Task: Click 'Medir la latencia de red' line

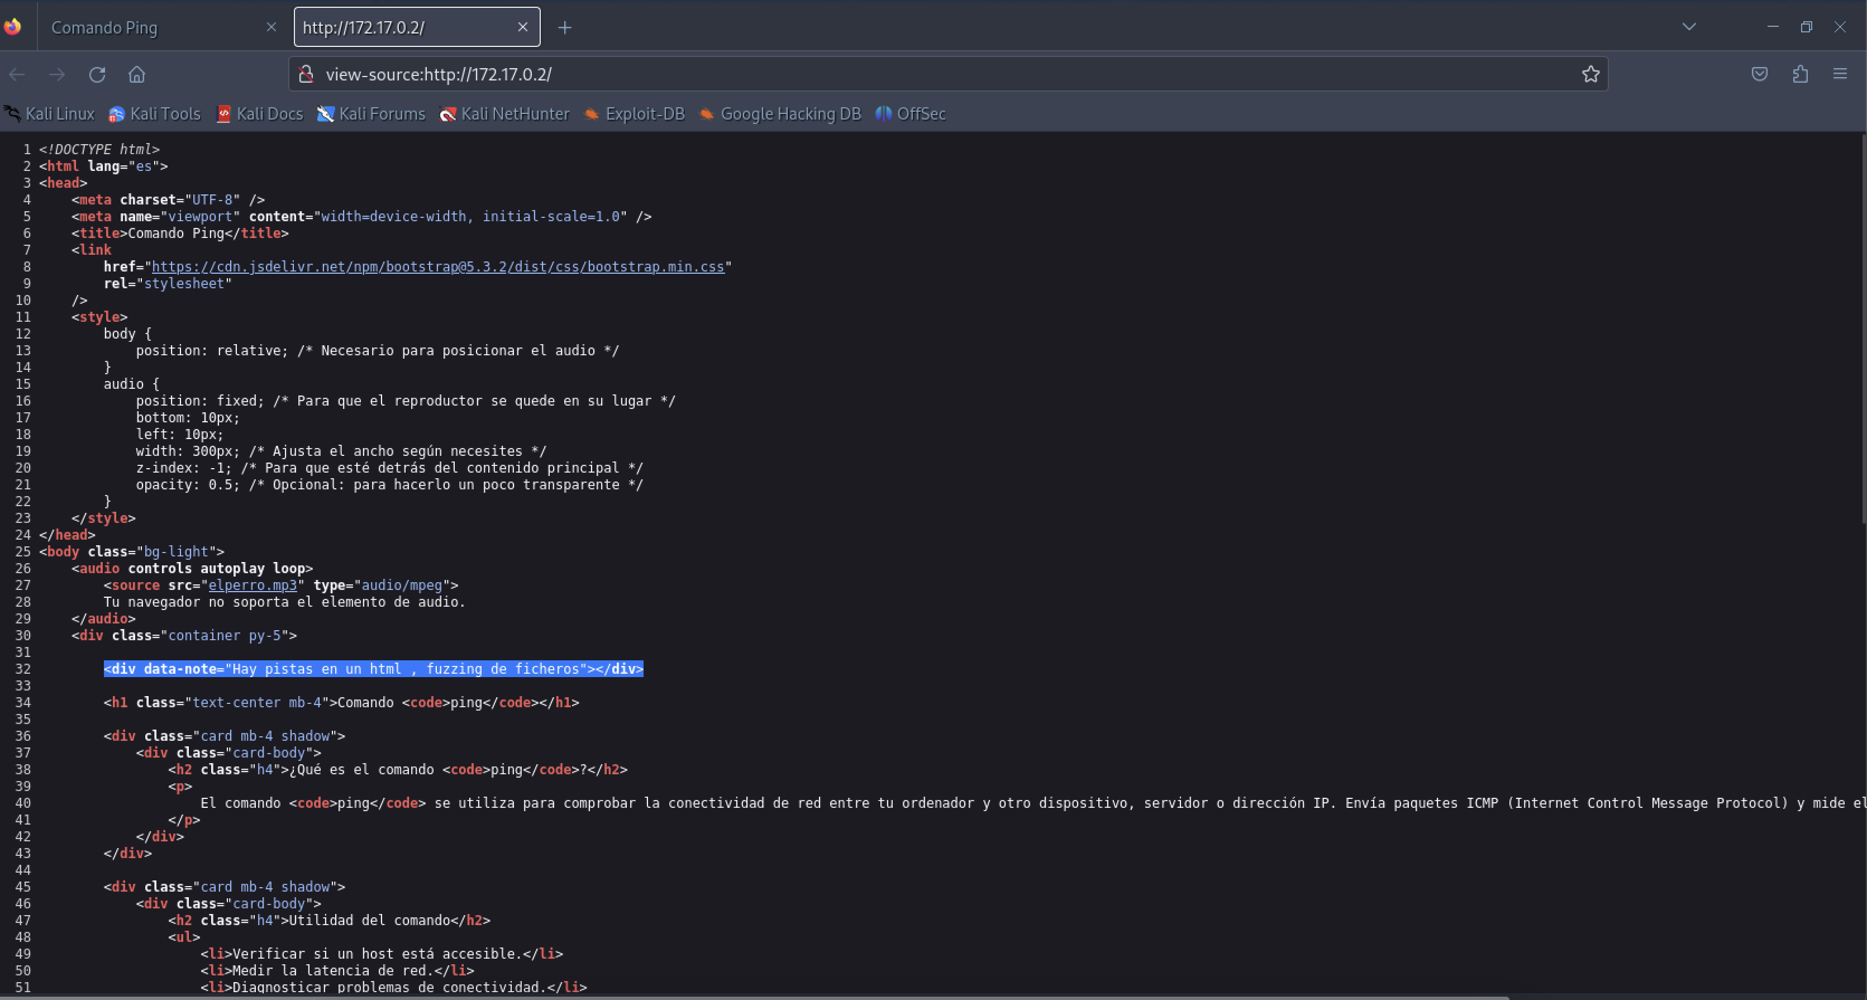Action: [x=338, y=970]
